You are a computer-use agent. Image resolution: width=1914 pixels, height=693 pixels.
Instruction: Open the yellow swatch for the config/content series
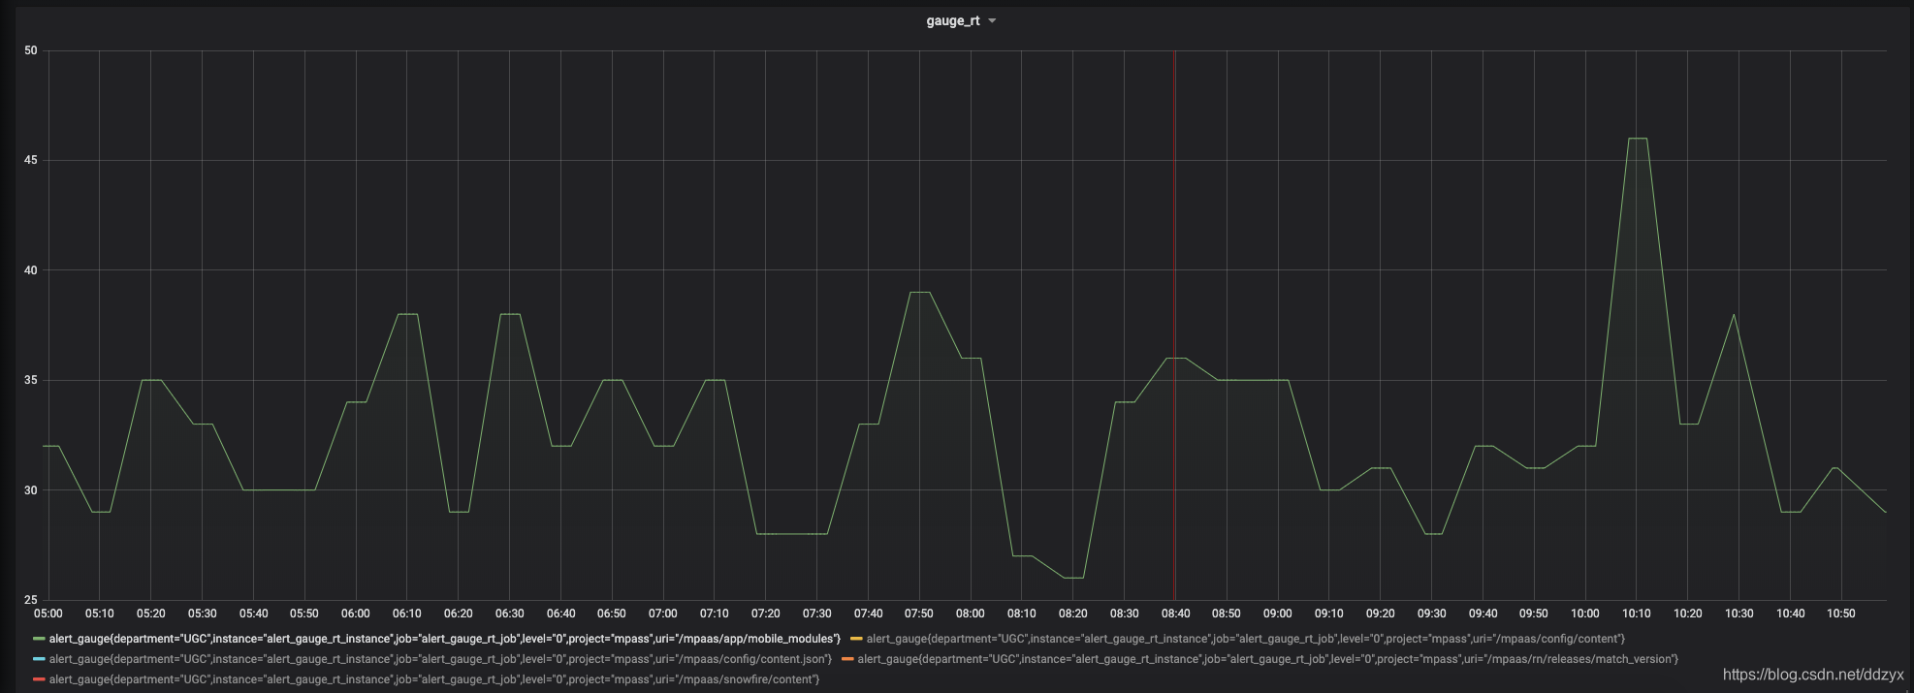(856, 639)
